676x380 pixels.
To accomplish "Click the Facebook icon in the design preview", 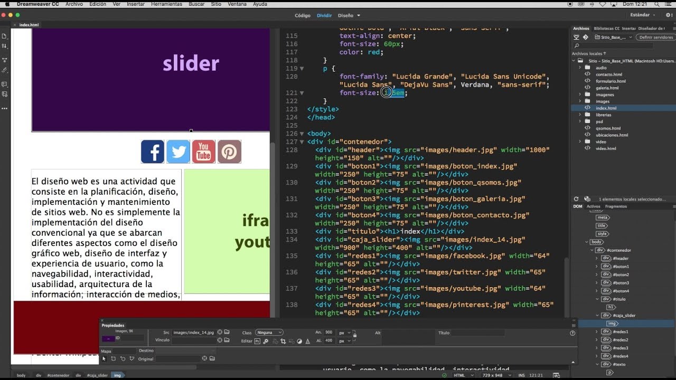I will [x=153, y=152].
